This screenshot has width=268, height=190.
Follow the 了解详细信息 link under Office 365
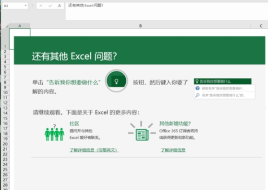(x=173, y=150)
